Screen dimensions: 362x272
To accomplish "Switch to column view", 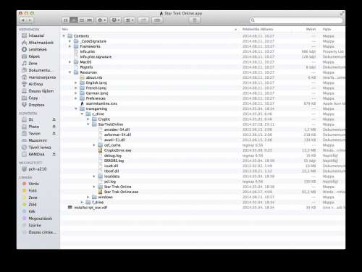I will (82, 20).
